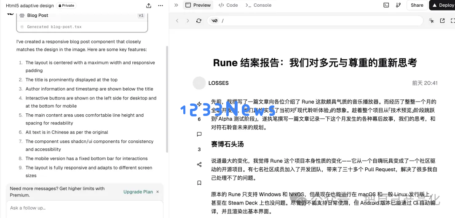Click the git branch icon

click(399, 5)
